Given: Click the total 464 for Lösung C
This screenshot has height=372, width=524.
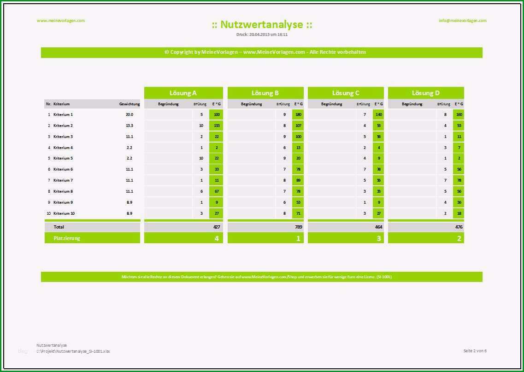Looking at the screenshot, I should [379, 227].
